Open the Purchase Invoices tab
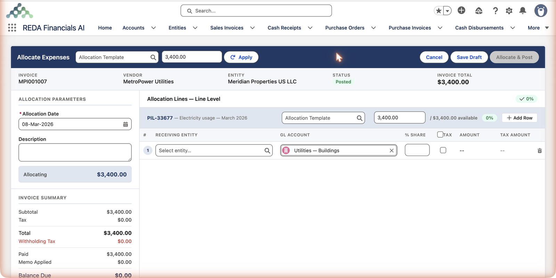Screen dimensions: 556x278 (x=410, y=28)
